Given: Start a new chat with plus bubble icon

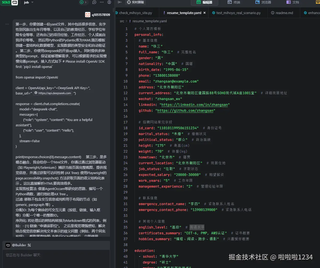Looking at the screenshot, I should pos(94,2).
